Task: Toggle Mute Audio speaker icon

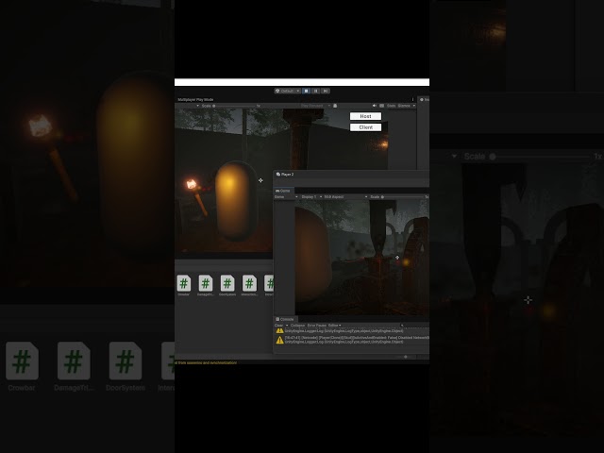Action: [374, 106]
